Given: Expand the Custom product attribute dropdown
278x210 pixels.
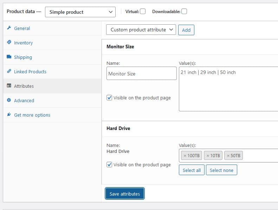Looking at the screenshot, I should coord(141,30).
